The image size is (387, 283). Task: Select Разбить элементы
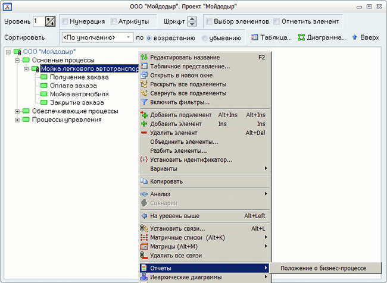pos(205,150)
